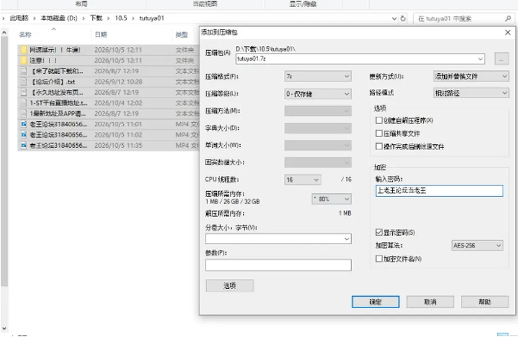Click the 确定 button

376,301
